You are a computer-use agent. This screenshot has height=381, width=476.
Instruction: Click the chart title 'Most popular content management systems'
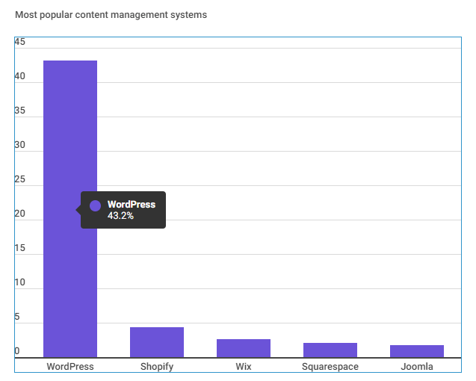click(x=111, y=15)
